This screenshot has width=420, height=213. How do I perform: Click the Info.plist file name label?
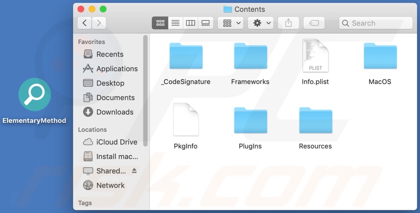pos(315,82)
